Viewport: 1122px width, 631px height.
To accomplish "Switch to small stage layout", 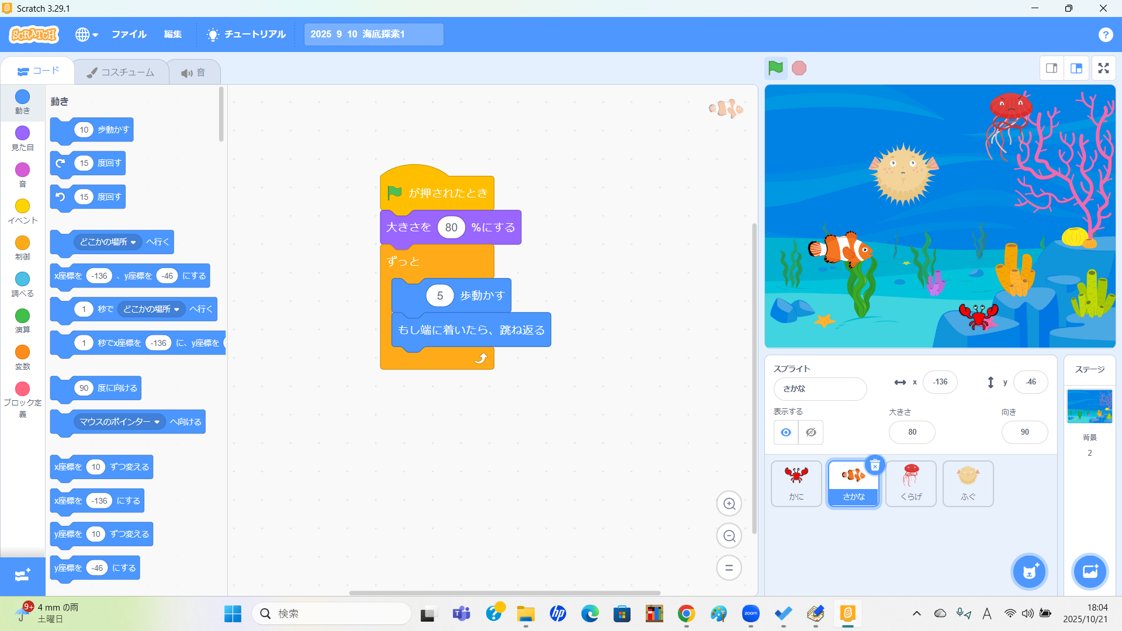I will 1052,68.
